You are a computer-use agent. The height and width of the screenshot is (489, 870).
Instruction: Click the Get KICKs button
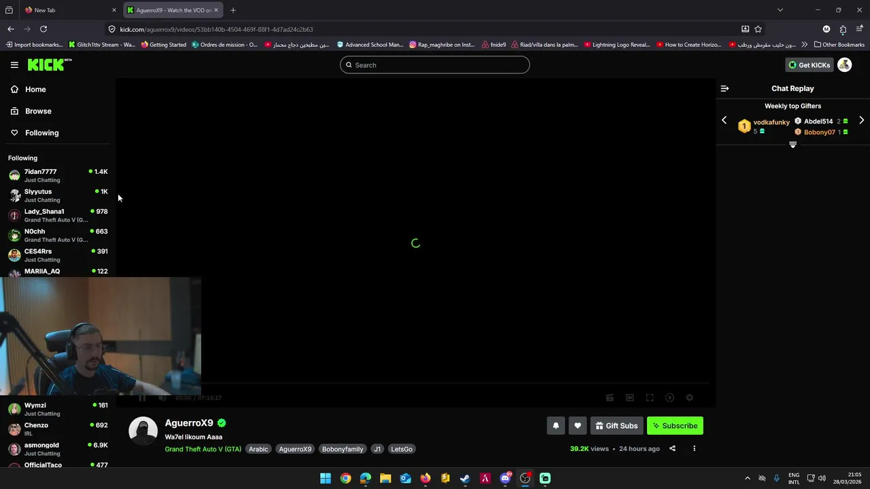coord(809,65)
